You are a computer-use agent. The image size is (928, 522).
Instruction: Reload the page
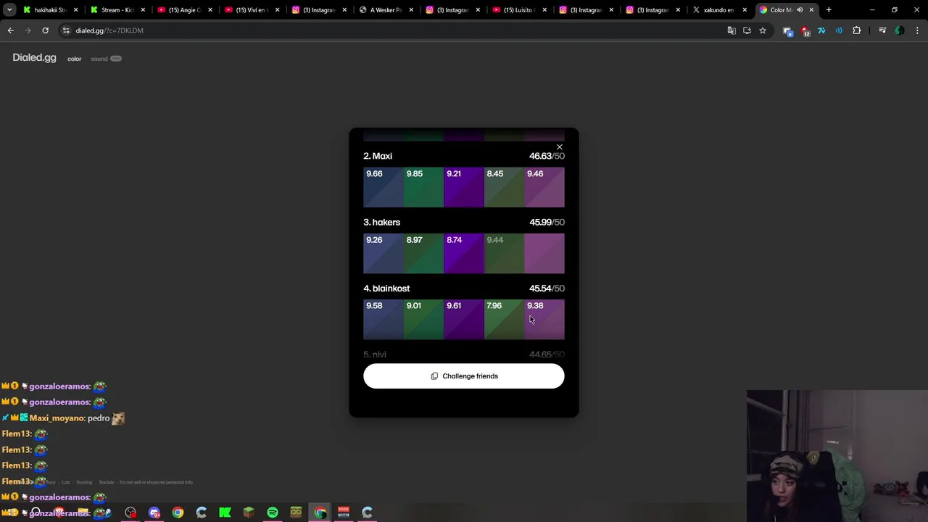(45, 30)
